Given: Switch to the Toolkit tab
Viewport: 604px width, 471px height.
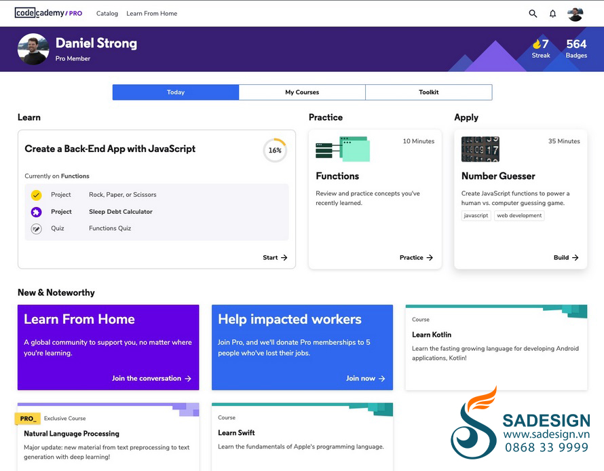Looking at the screenshot, I should tap(429, 92).
